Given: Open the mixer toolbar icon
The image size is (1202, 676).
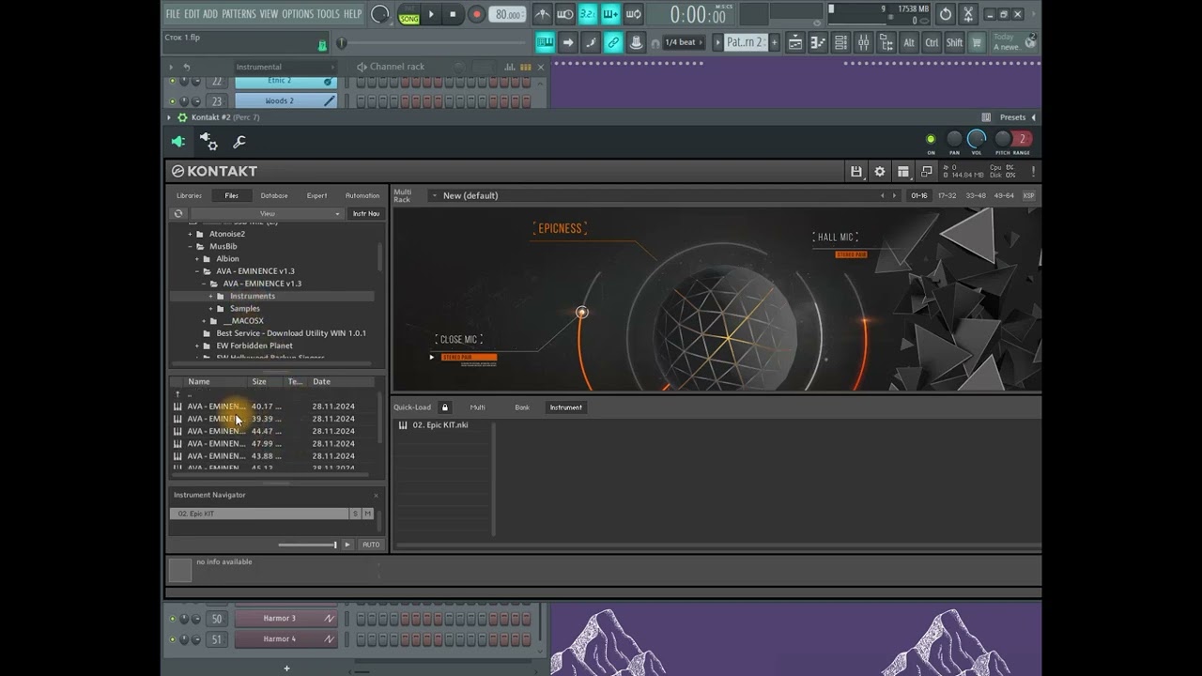Looking at the screenshot, I should coord(863,42).
